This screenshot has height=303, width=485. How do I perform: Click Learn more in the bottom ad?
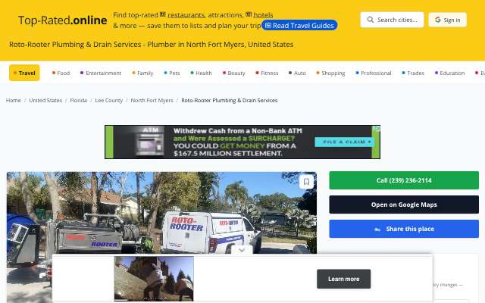pyautogui.click(x=343, y=279)
